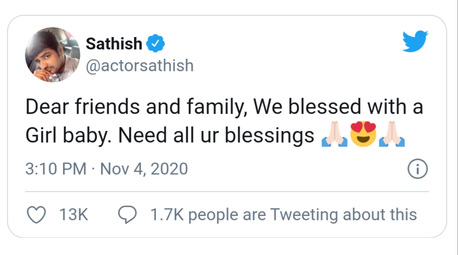The height and width of the screenshot is (255, 458).
Task: Click the Nov 4, 2020 date
Action: tap(144, 169)
